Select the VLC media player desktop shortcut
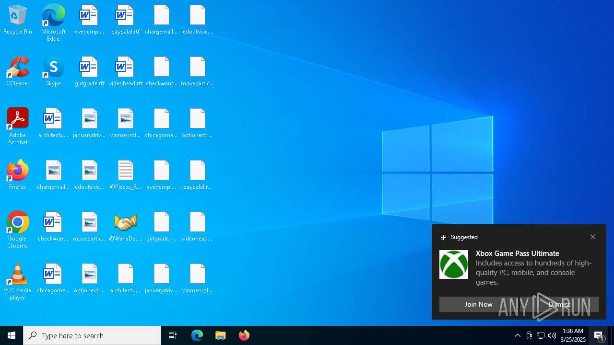Screen dimensions: 614x345 [x=18, y=282]
